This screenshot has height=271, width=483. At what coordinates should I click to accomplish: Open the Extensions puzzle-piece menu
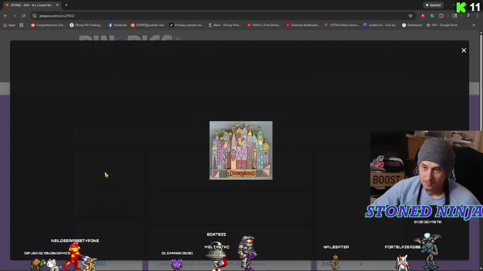coord(441,16)
